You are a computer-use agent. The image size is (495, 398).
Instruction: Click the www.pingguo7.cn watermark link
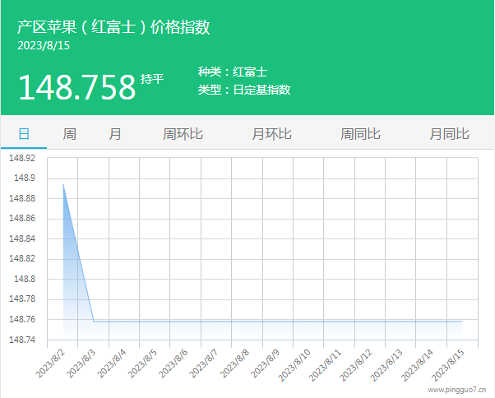[x=456, y=391]
